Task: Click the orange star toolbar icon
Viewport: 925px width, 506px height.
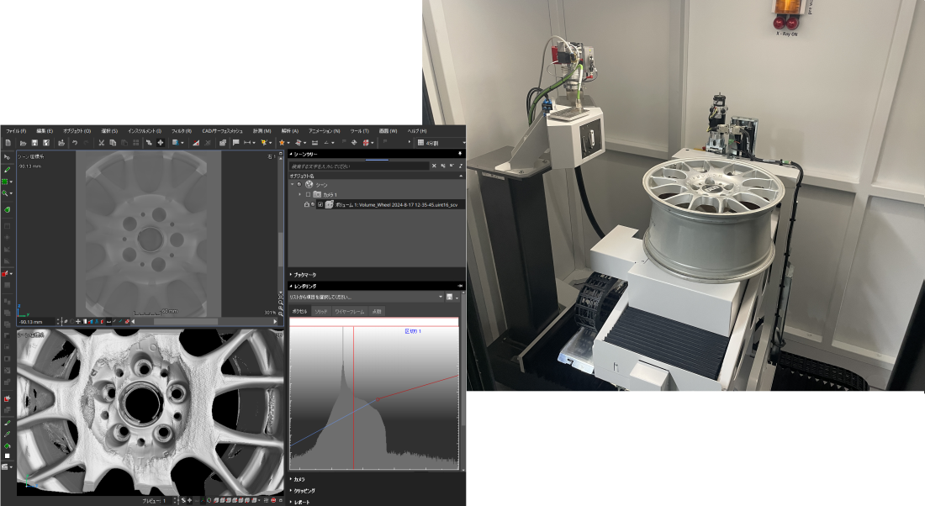Action: coord(283,143)
